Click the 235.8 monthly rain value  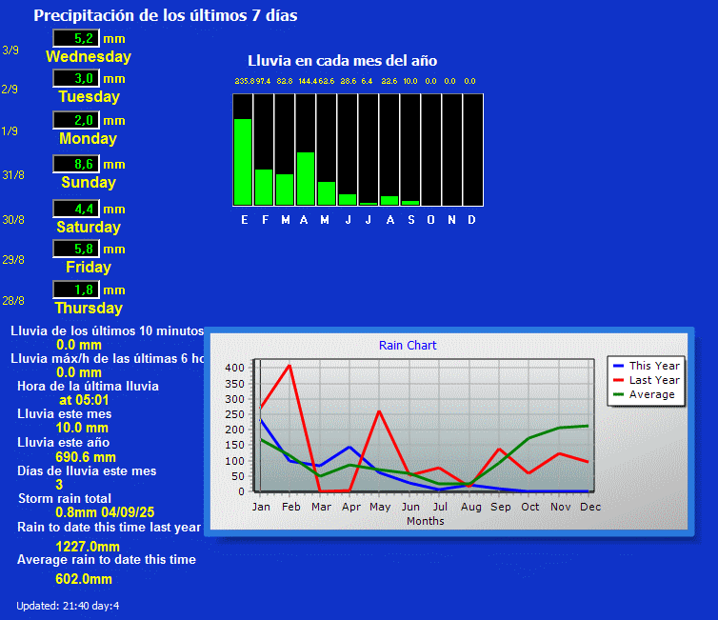tap(245, 81)
